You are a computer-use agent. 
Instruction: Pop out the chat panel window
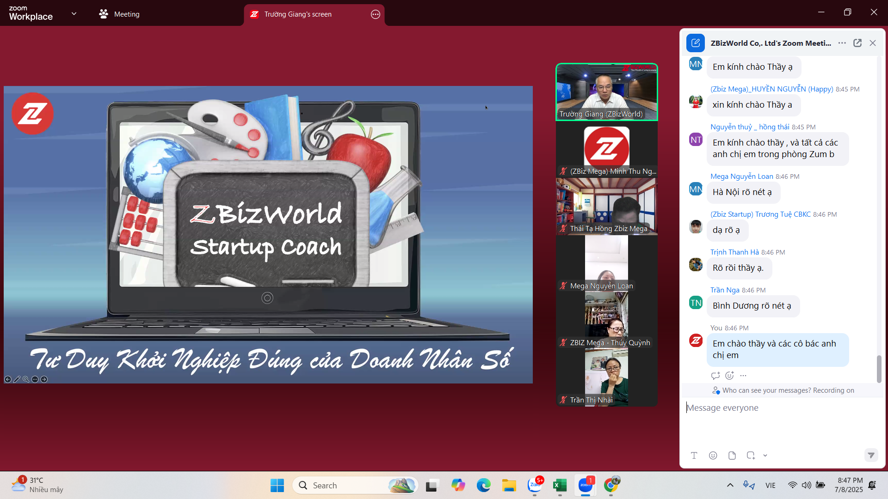[857, 43]
